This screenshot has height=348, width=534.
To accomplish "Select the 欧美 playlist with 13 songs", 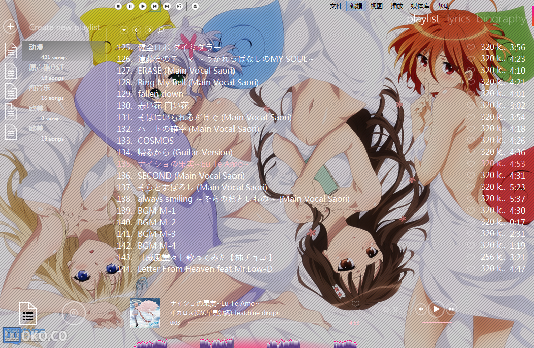I will pyautogui.click(x=64, y=132).
